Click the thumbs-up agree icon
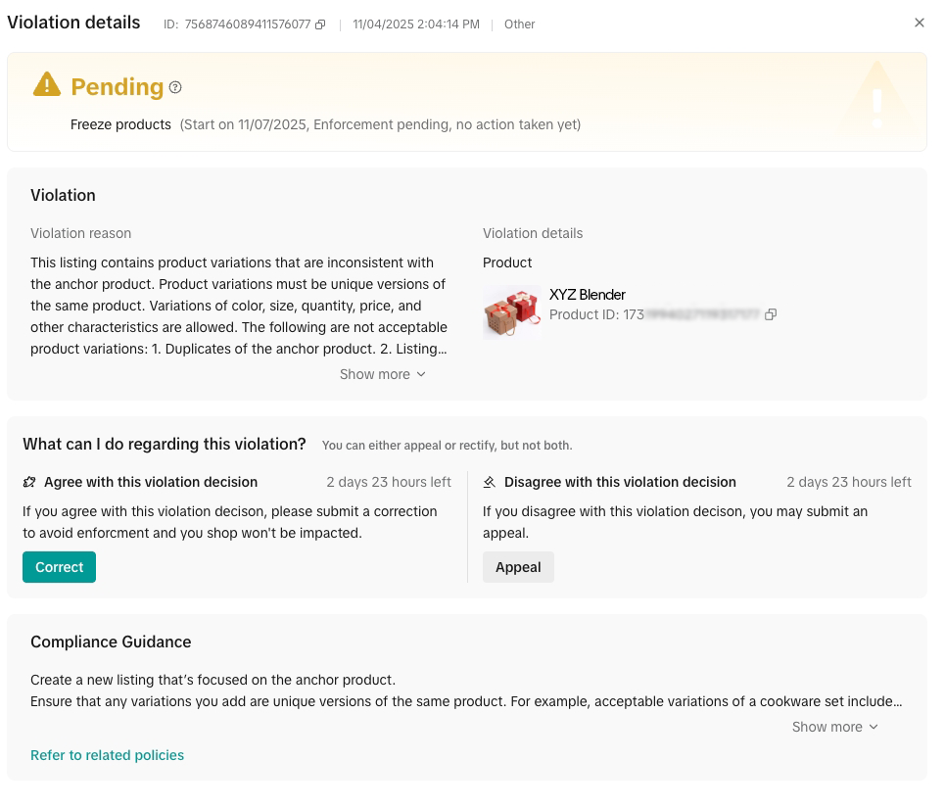 (x=29, y=482)
